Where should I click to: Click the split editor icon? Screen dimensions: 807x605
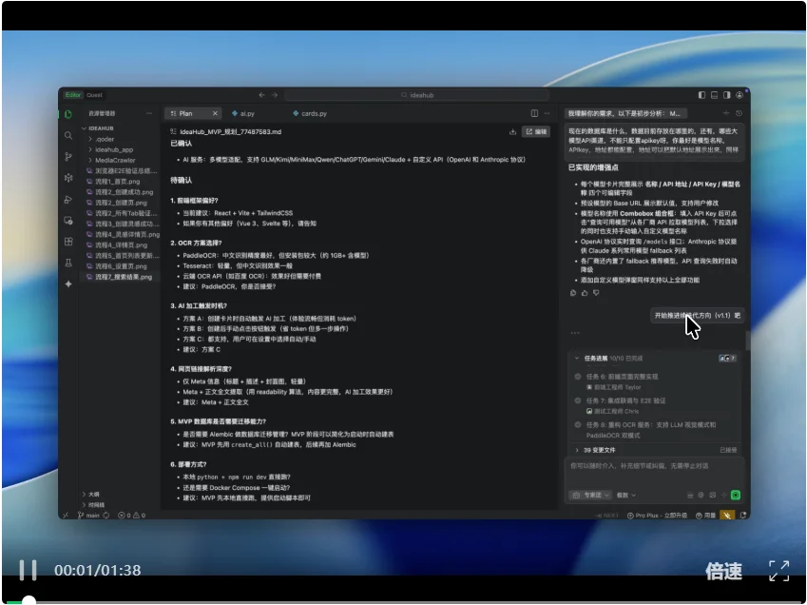[x=534, y=113]
